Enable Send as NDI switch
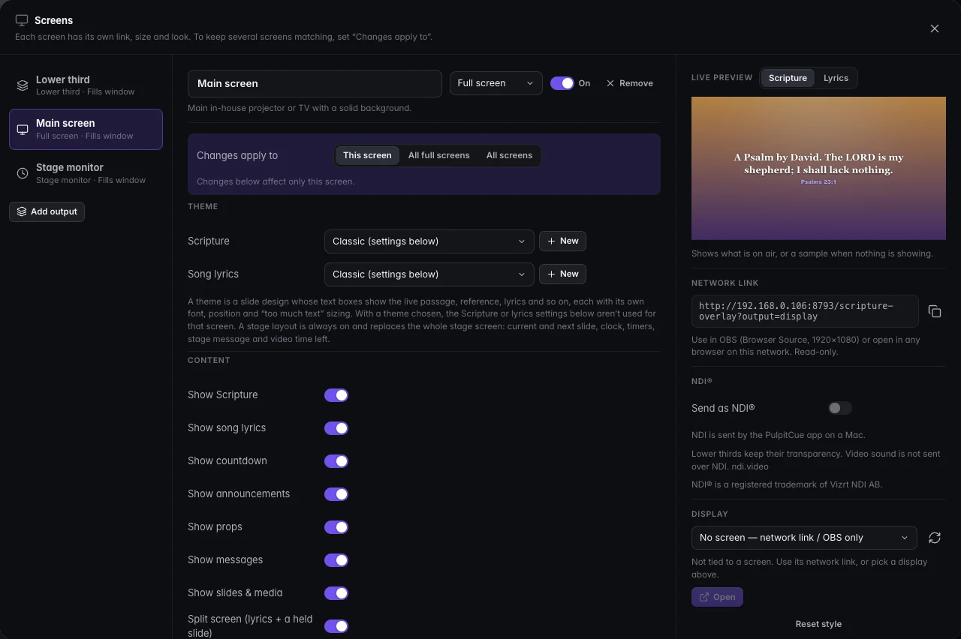This screenshot has width=961, height=639. (x=840, y=408)
